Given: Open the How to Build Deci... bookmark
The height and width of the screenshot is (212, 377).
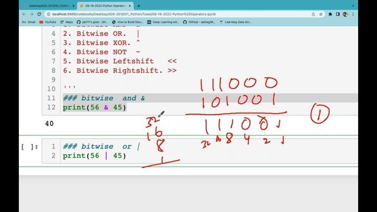Looking at the screenshot, I should click(127, 22).
